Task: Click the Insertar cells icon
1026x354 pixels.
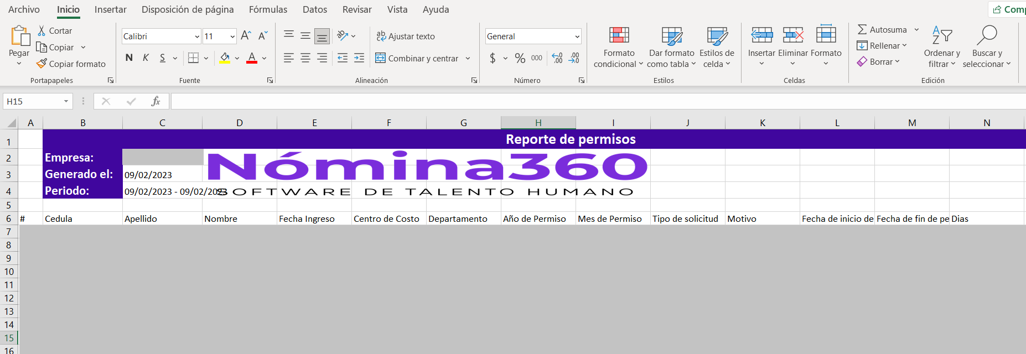Action: [761, 35]
